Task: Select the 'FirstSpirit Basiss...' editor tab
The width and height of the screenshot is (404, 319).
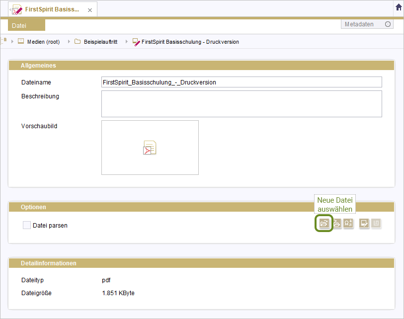Action: tap(52, 9)
